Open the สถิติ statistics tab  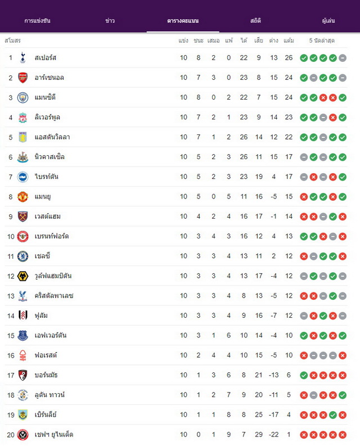255,21
